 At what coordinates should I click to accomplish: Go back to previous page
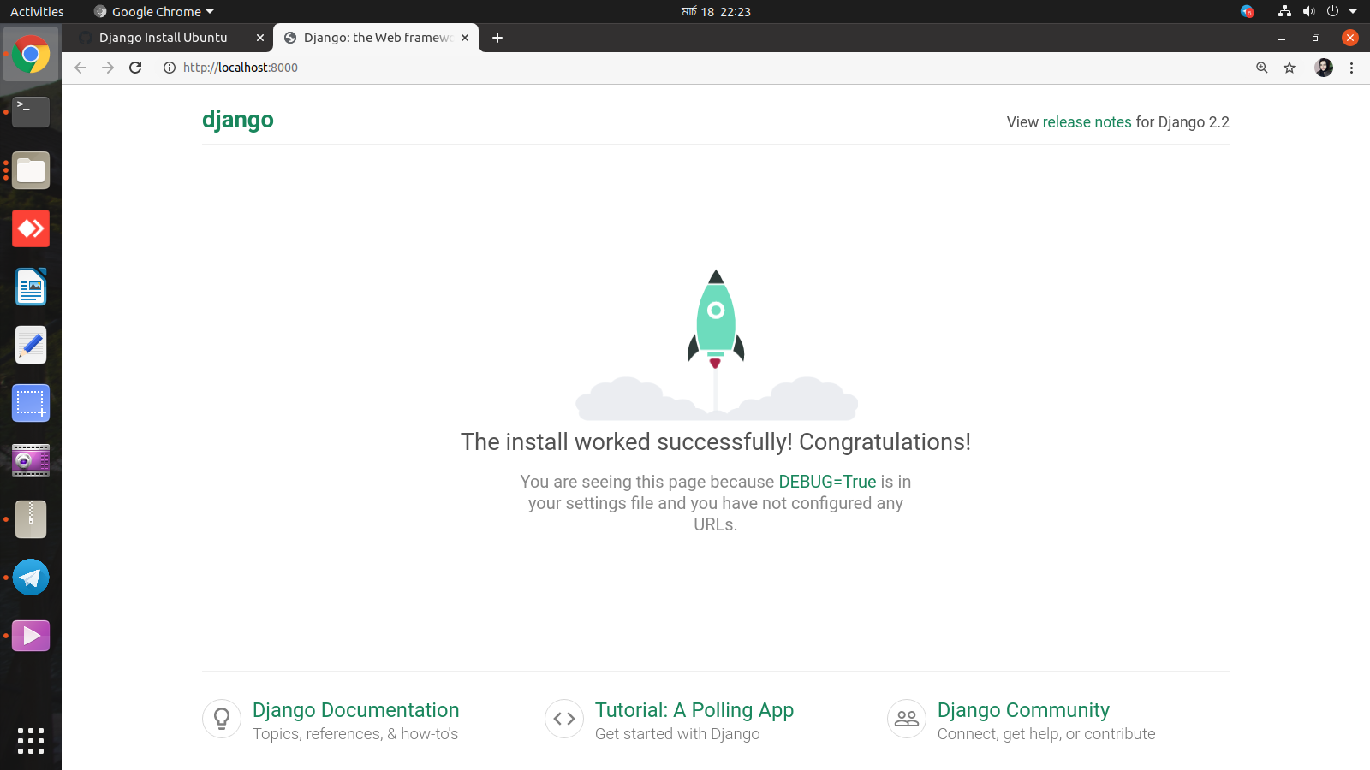(80, 68)
